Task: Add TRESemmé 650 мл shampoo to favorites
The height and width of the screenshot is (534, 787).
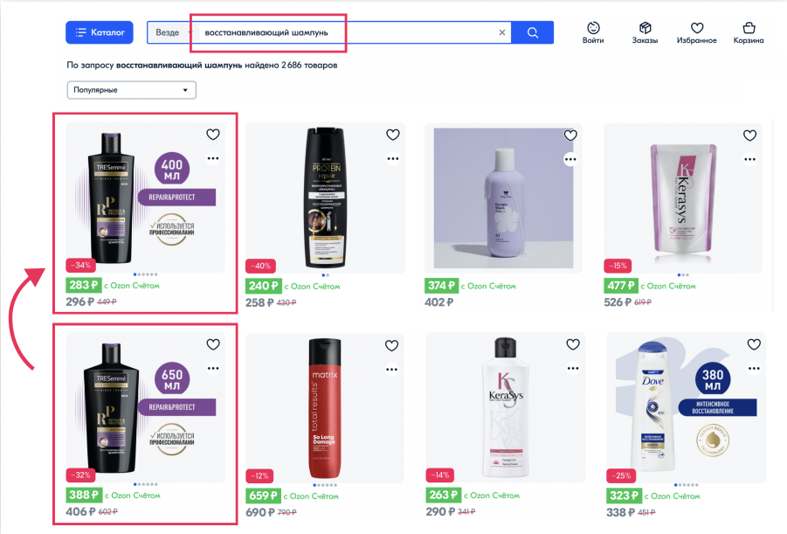Action: pyautogui.click(x=213, y=344)
